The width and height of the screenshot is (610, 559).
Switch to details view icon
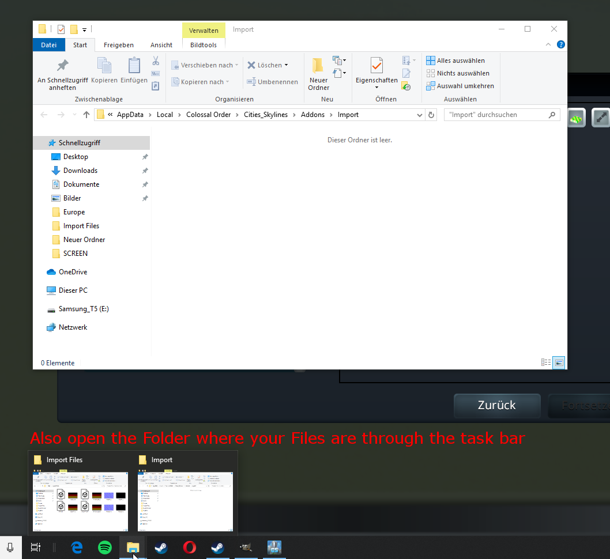546,362
